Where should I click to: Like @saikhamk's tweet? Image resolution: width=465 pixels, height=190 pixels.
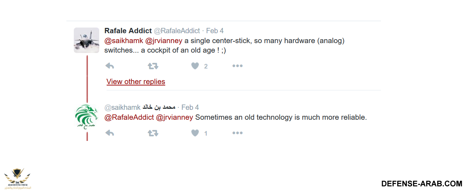pyautogui.click(x=195, y=133)
